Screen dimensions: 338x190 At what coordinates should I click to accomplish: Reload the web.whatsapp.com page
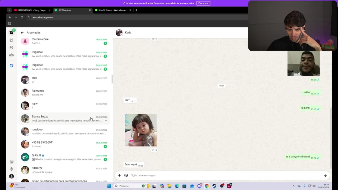(x=22, y=17)
